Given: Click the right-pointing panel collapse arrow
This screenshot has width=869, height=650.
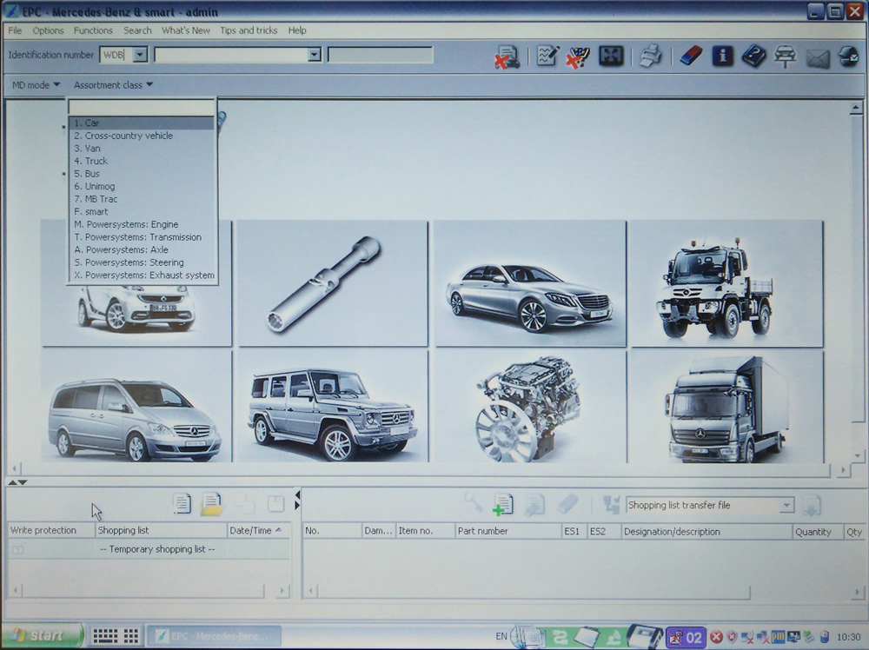Looking at the screenshot, I should 297,506.
